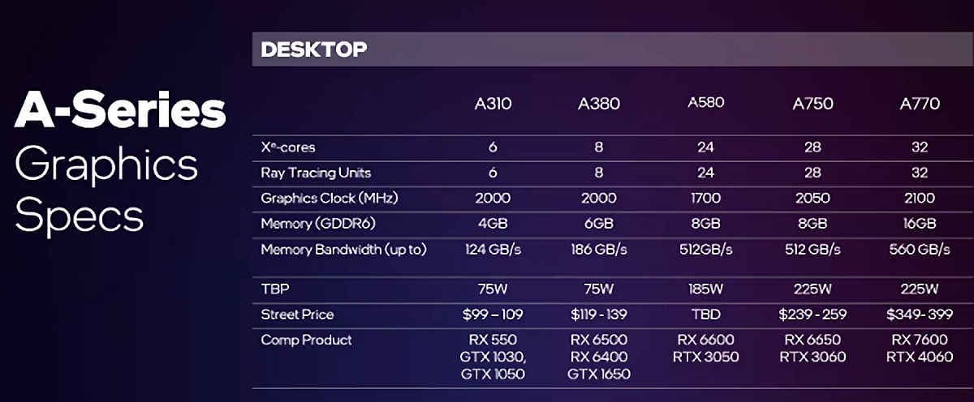Image resolution: width=974 pixels, height=402 pixels.
Task: Click the A580 column header
Action: 705,103
